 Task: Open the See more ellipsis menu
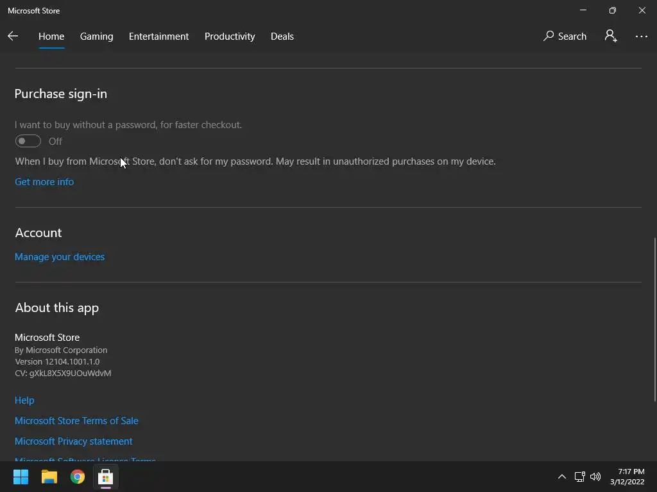641,37
